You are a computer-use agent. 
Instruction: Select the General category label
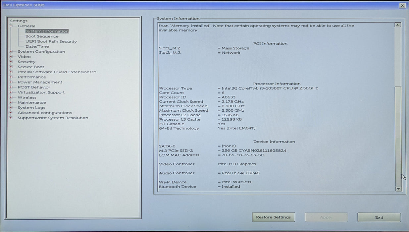click(26, 26)
